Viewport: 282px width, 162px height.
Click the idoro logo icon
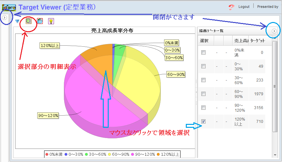(x=9, y=7)
